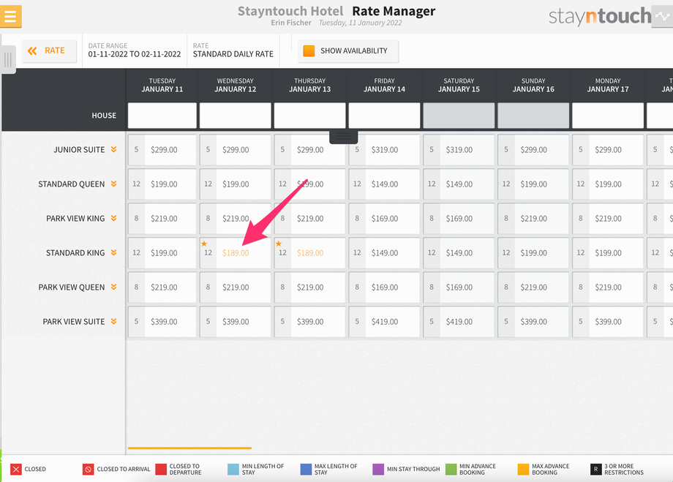Click the House cell for Friday January 14

click(384, 116)
